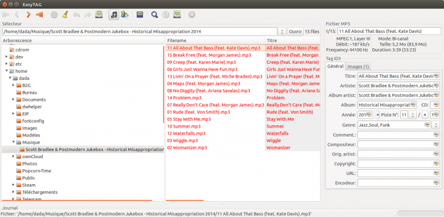Screen dimensions: 444x217
Task: Click the Ouvrir button
Action: point(295,32)
